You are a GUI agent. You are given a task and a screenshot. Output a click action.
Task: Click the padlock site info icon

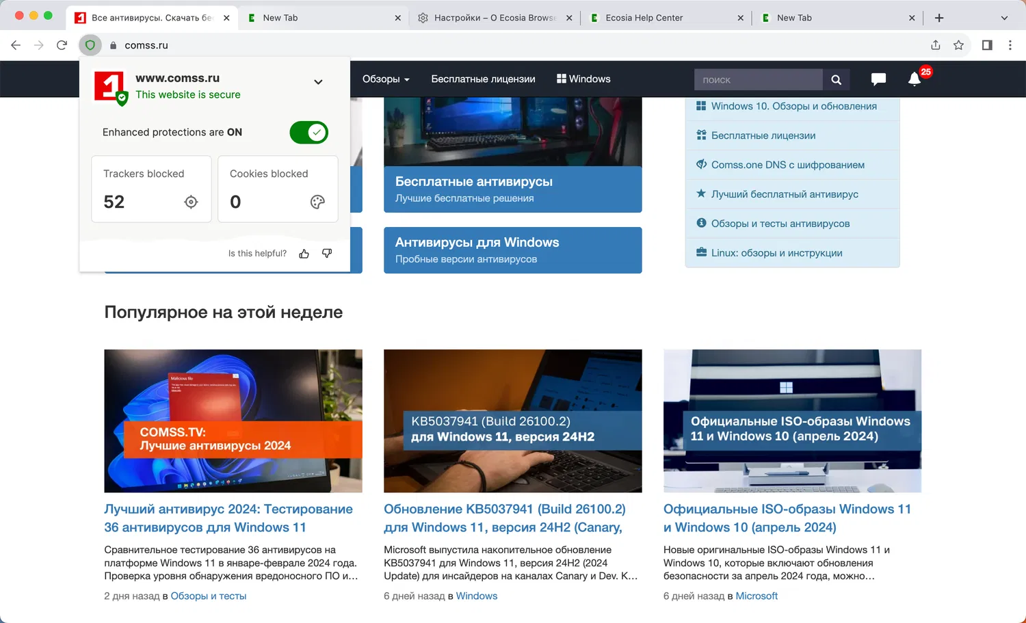[114, 45]
